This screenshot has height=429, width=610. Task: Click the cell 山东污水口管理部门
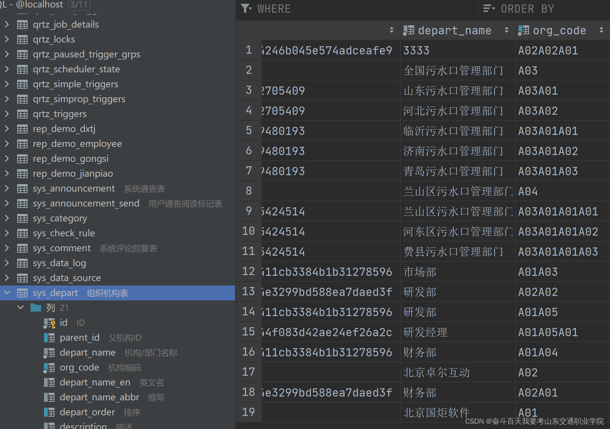[457, 91]
